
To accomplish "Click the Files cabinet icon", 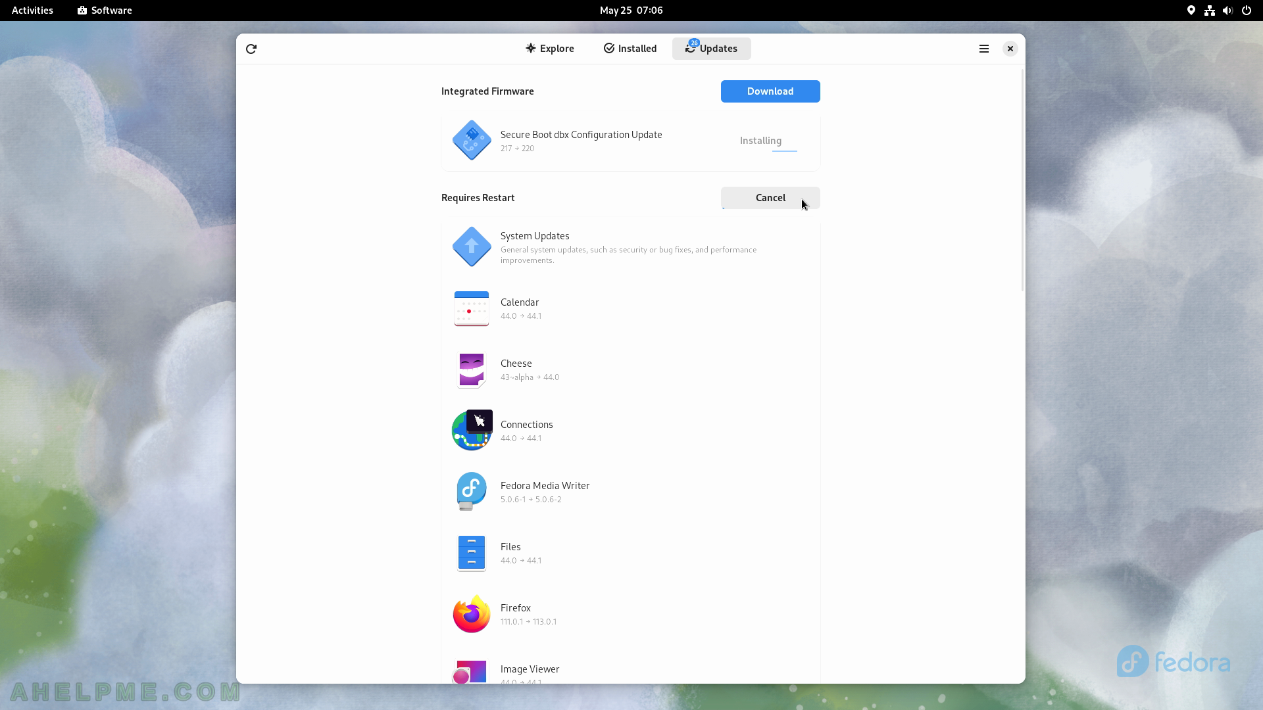I will (x=472, y=553).
